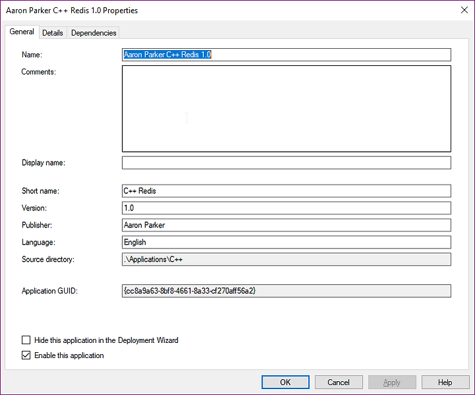Click the Cancel button

pyautogui.click(x=338, y=382)
